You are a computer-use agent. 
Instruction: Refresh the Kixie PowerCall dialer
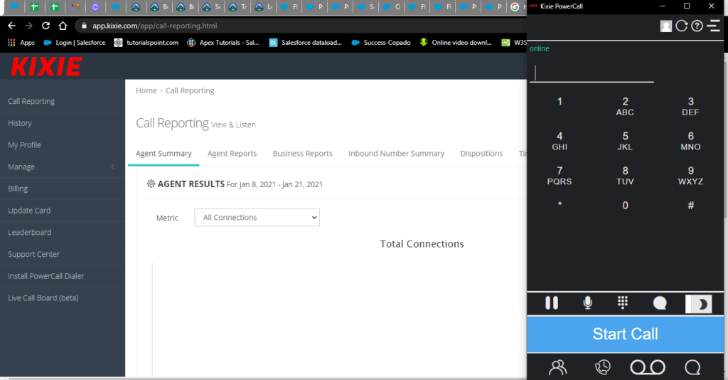(x=682, y=26)
